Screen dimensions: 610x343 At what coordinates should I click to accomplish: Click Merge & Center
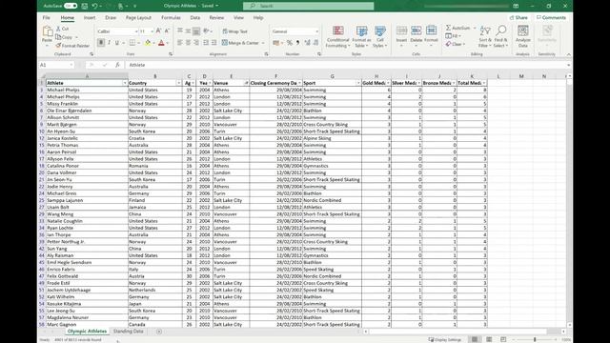pyautogui.click(x=241, y=43)
